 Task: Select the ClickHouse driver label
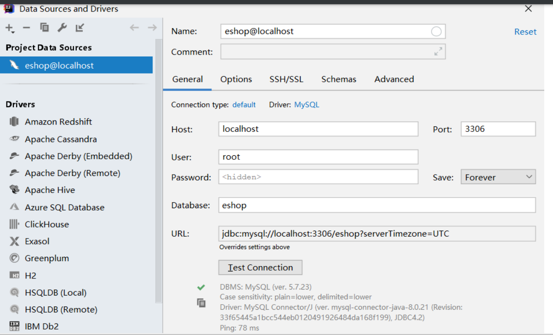(x=47, y=224)
